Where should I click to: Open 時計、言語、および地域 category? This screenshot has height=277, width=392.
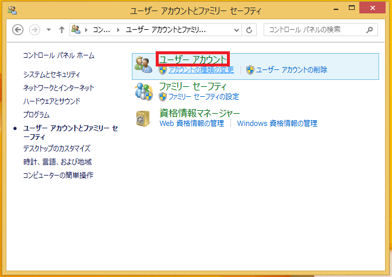coord(58,162)
